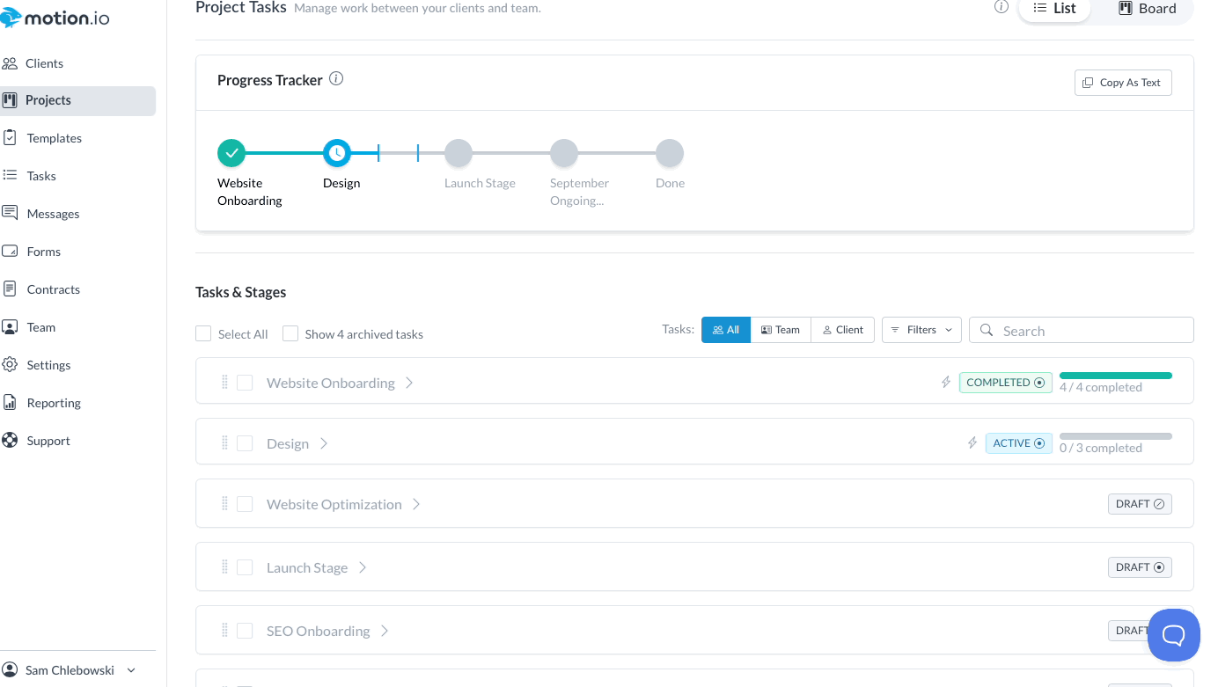The width and height of the screenshot is (1218, 687).
Task: Check the Website Optimization stage checkbox
Action: point(245,504)
